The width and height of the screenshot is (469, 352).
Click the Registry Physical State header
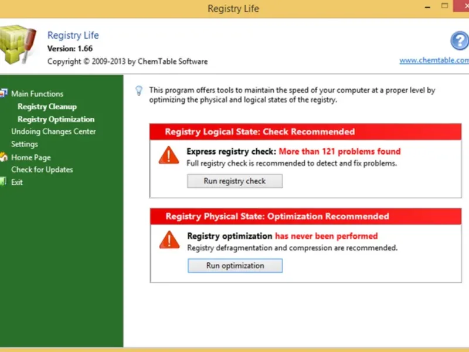(x=305, y=216)
